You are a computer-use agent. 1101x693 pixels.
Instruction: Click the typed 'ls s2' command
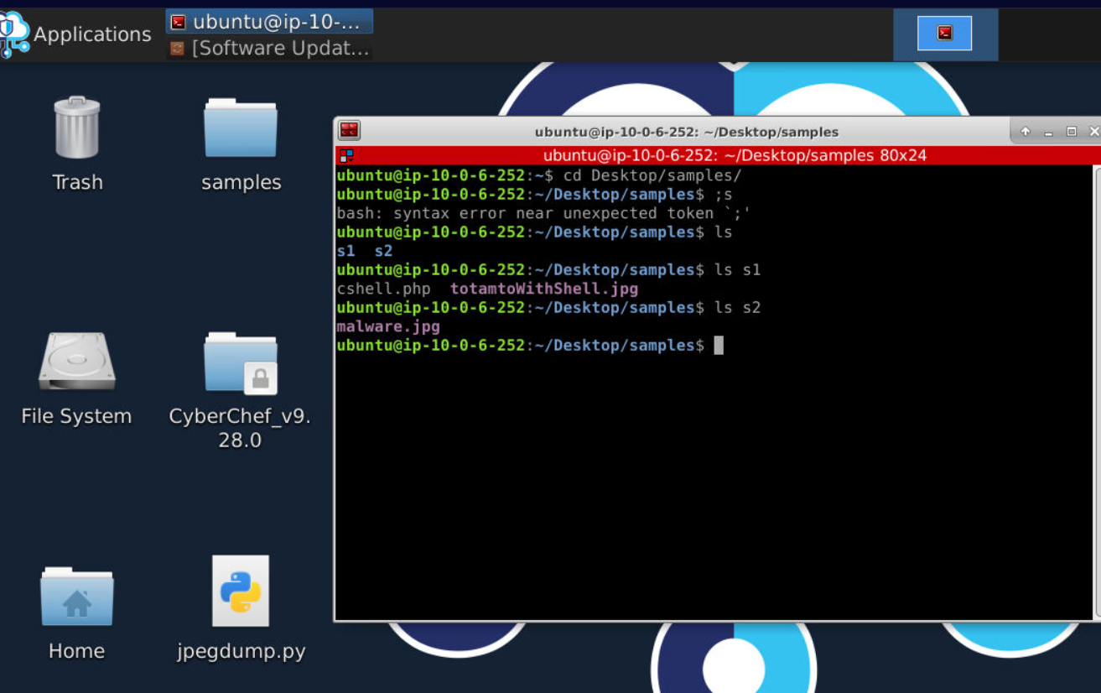tap(738, 308)
